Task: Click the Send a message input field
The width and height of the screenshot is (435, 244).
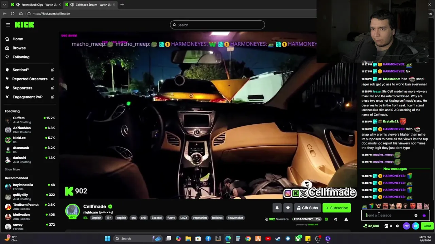Action: coord(389,215)
